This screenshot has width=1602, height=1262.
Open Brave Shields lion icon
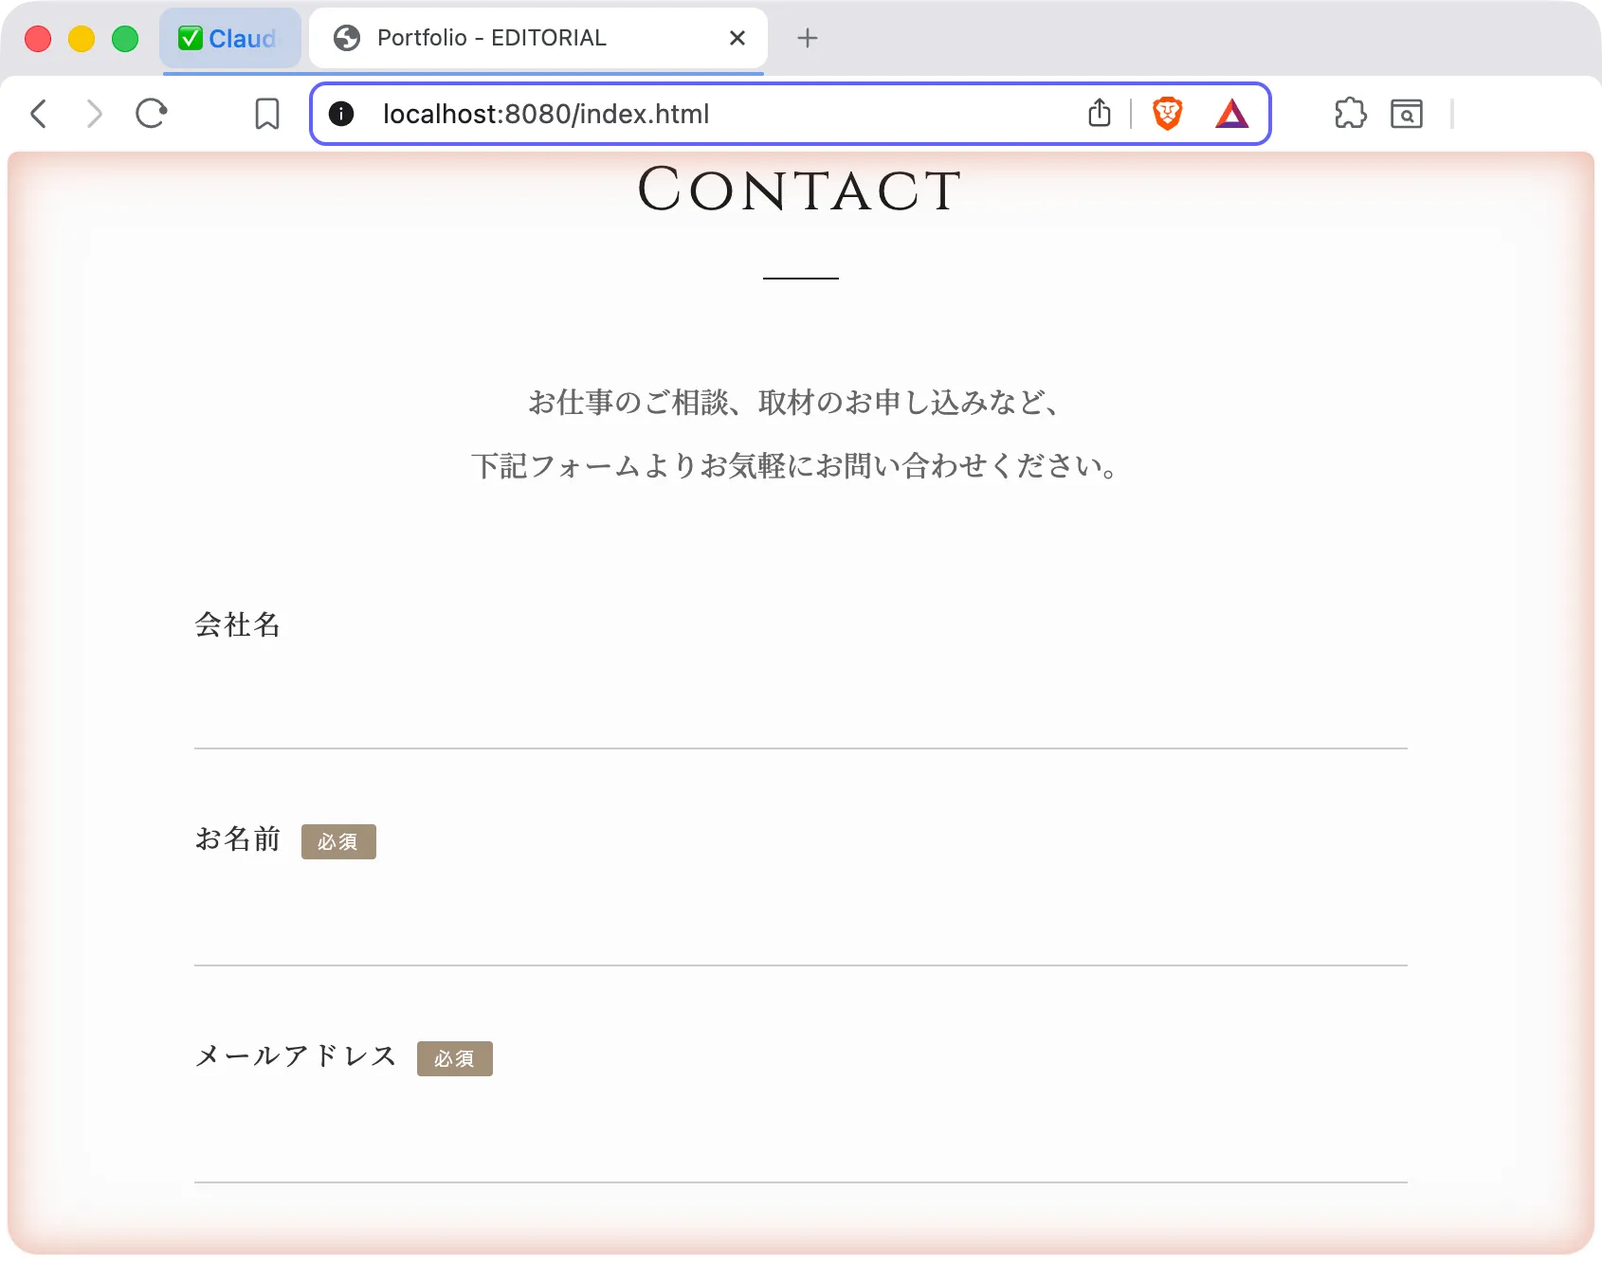coord(1168,114)
